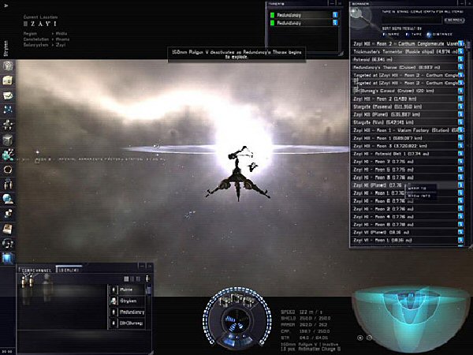Open the character portrait in the sidebar
The width and height of the screenshot is (473, 355).
tap(8, 65)
